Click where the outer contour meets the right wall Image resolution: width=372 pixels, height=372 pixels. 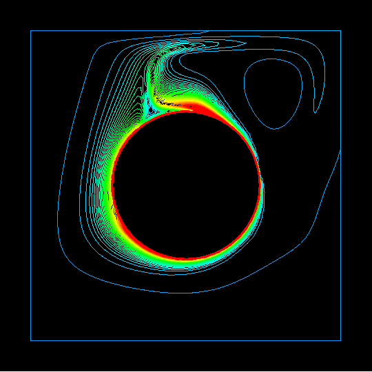(x=340, y=151)
